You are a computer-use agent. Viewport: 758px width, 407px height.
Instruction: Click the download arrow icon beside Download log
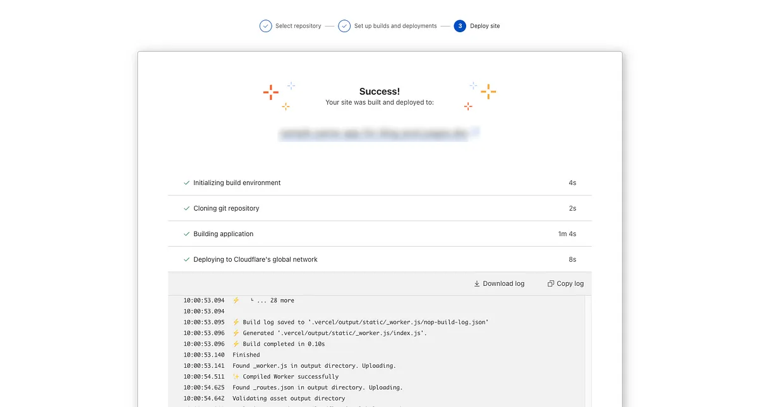pos(476,283)
